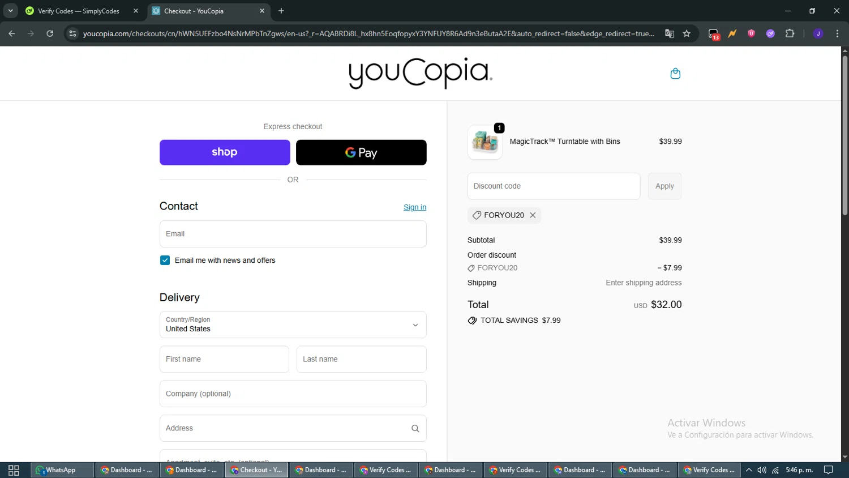
Task: Click the Discount code field
Action: tap(554, 186)
